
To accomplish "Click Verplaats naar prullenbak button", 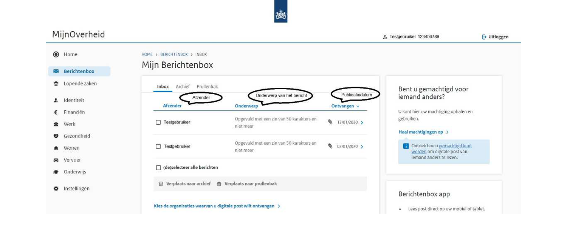I will [x=247, y=184].
